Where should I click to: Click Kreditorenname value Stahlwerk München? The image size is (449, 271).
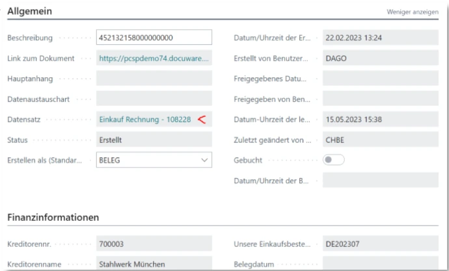tap(154, 264)
